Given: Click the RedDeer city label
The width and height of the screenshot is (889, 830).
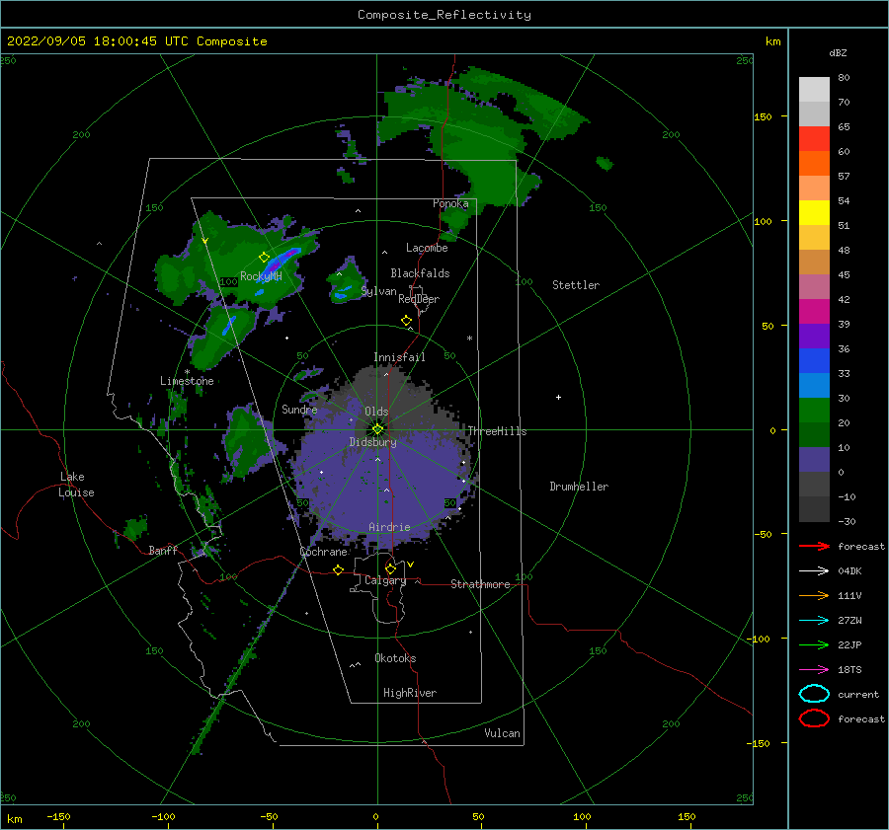Looking at the screenshot, I should click(419, 299).
